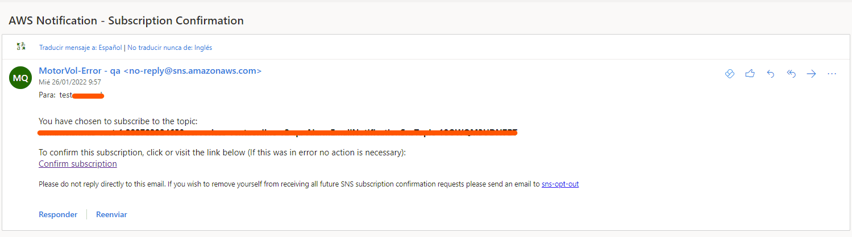Click the 'You have chosen to subscribe' text
The height and width of the screenshot is (237, 852).
pos(118,121)
